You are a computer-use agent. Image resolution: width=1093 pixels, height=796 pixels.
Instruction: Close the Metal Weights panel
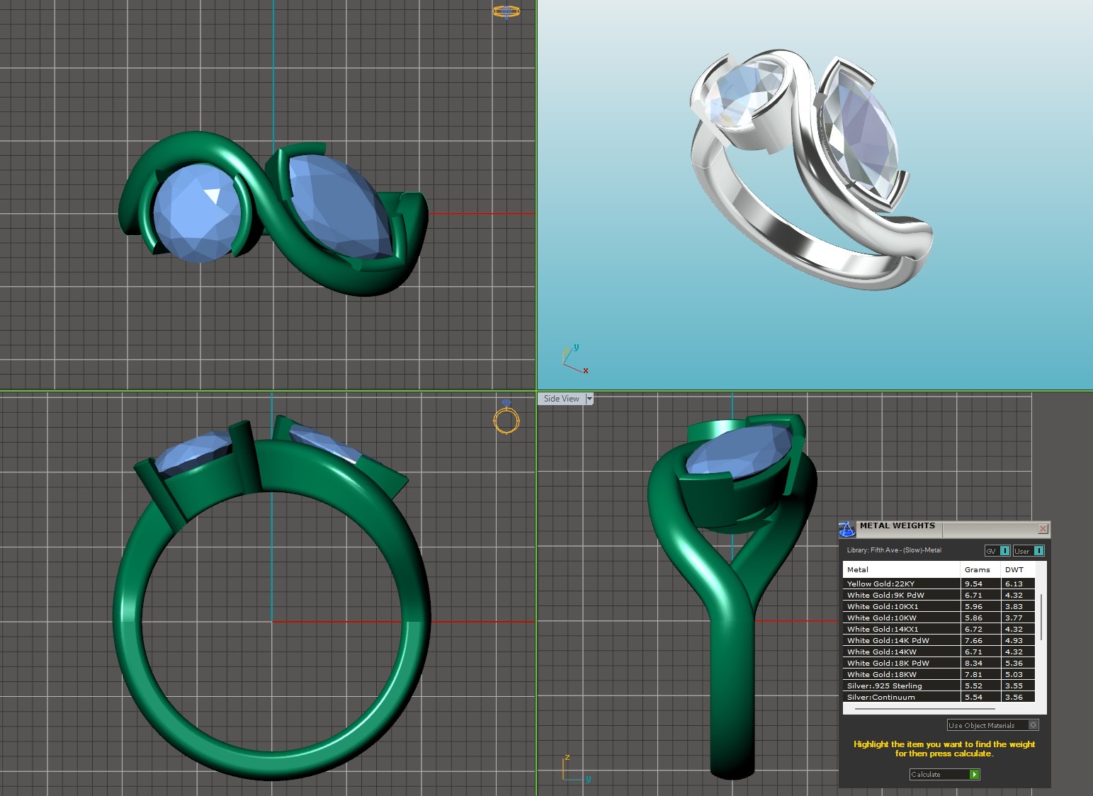coord(1043,529)
